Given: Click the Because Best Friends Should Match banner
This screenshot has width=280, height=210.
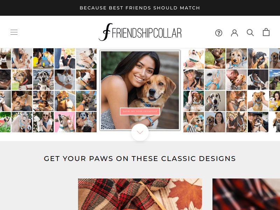Looking at the screenshot, I should click(x=140, y=8).
